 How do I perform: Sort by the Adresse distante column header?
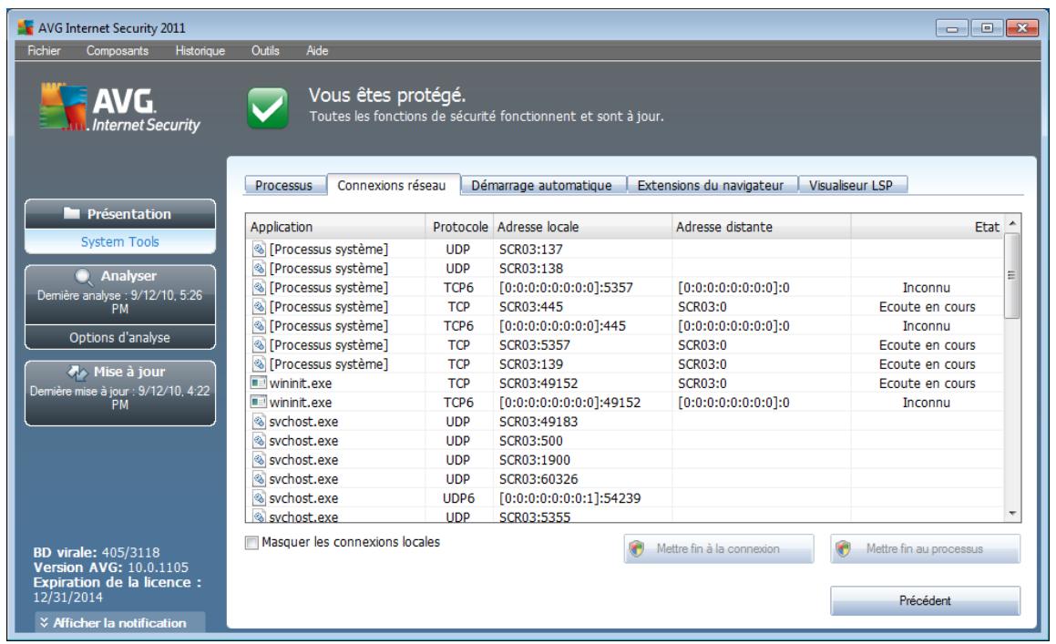point(762,227)
